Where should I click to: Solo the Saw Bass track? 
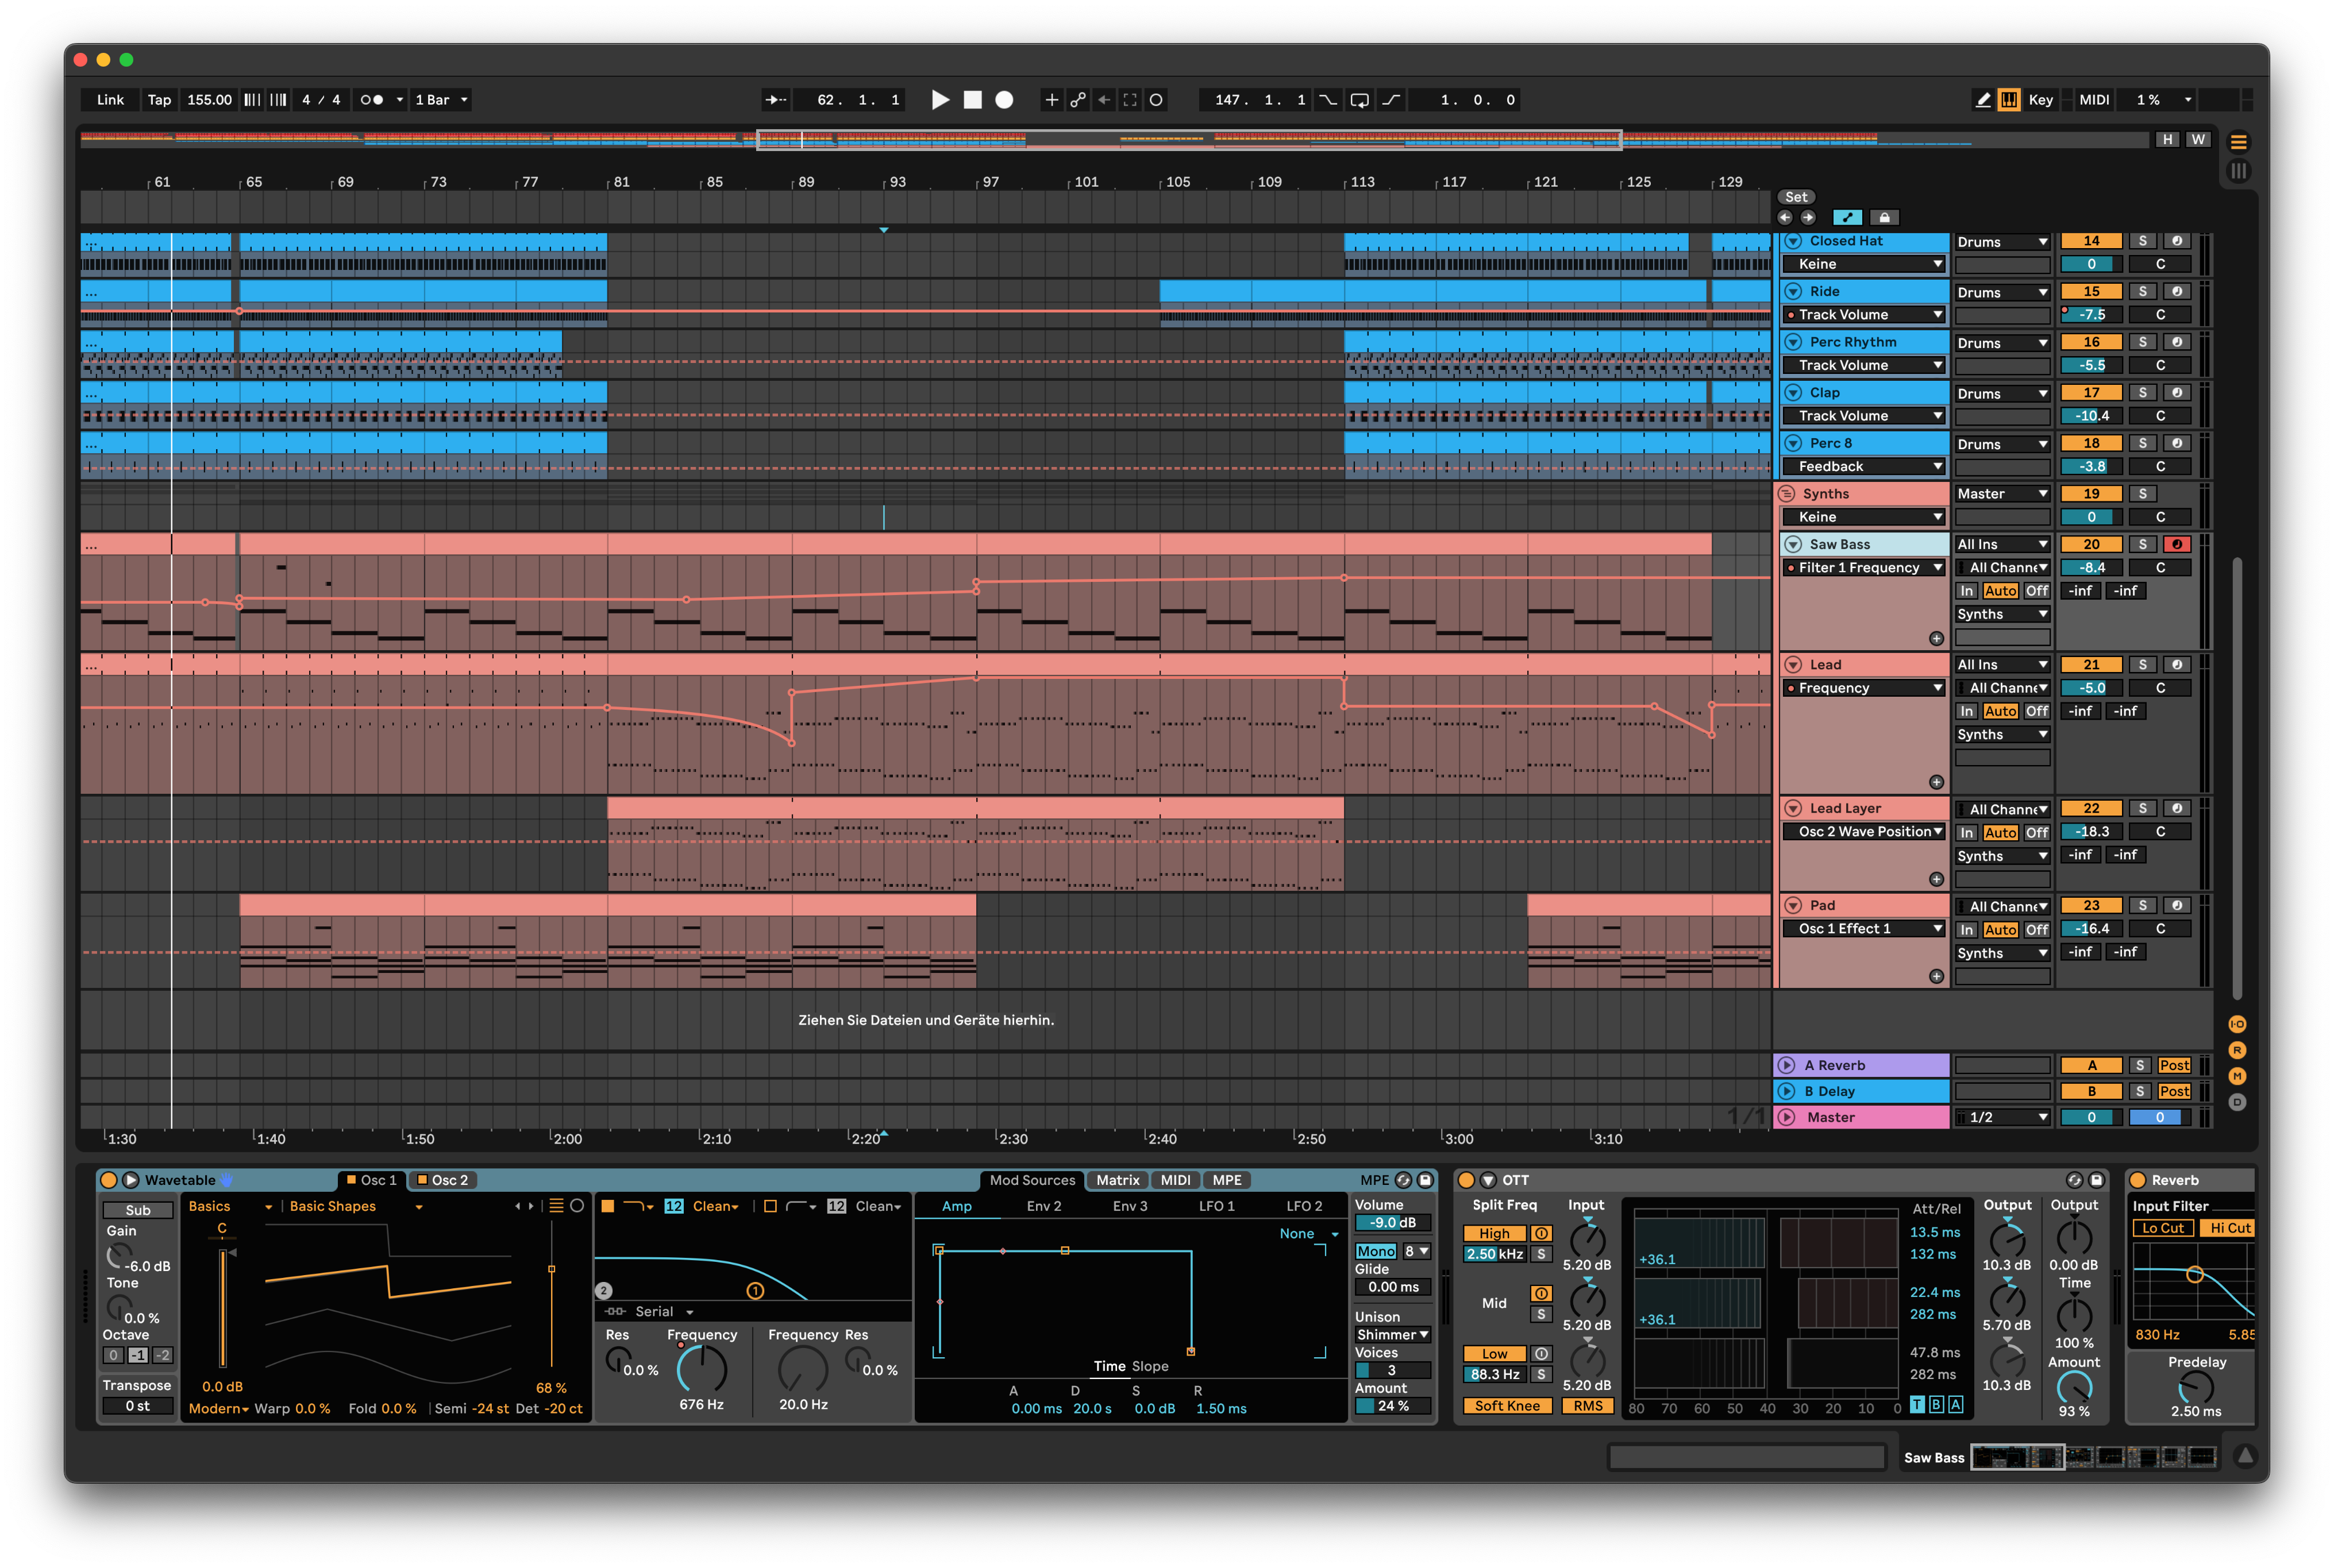[x=2142, y=544]
